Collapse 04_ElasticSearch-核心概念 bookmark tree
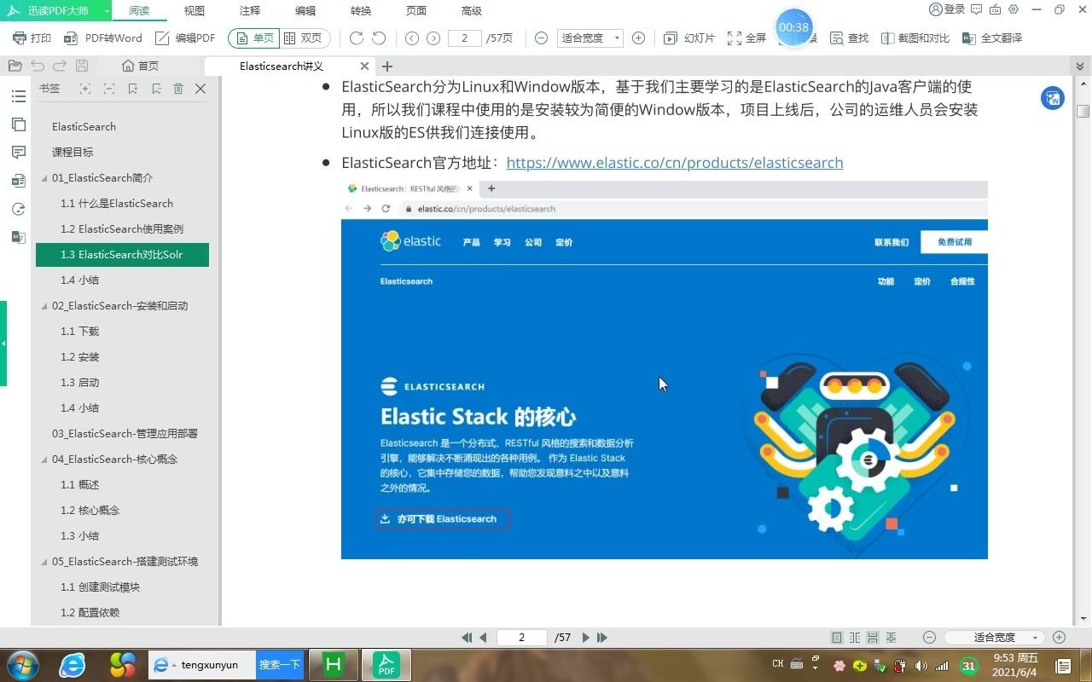The width and height of the screenshot is (1092, 682). click(44, 459)
